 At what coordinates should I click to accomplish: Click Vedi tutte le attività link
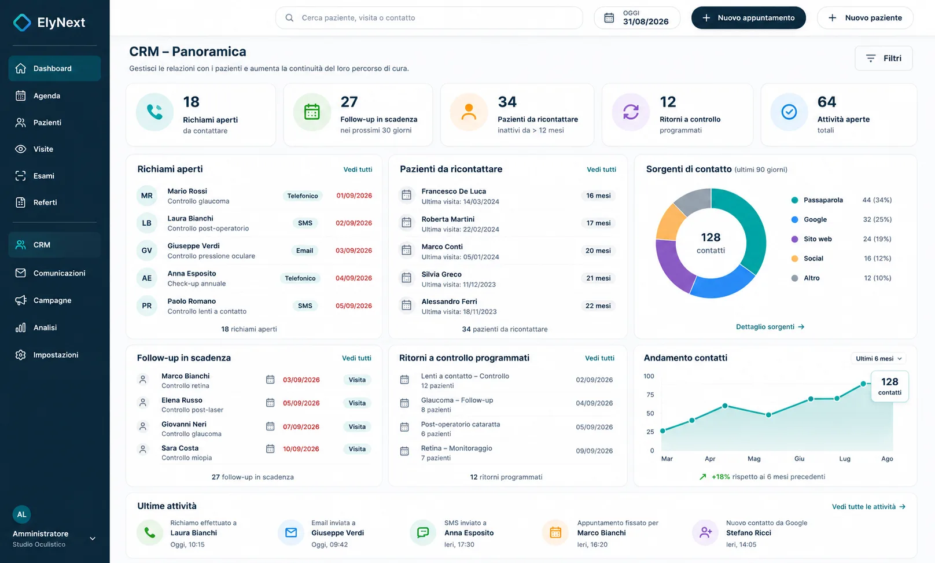pos(868,507)
